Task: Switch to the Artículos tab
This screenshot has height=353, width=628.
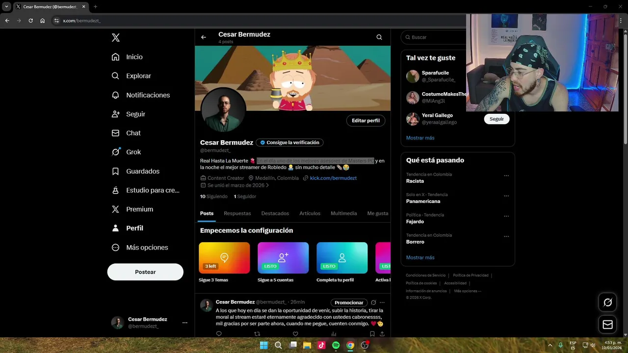Action: 310,213
